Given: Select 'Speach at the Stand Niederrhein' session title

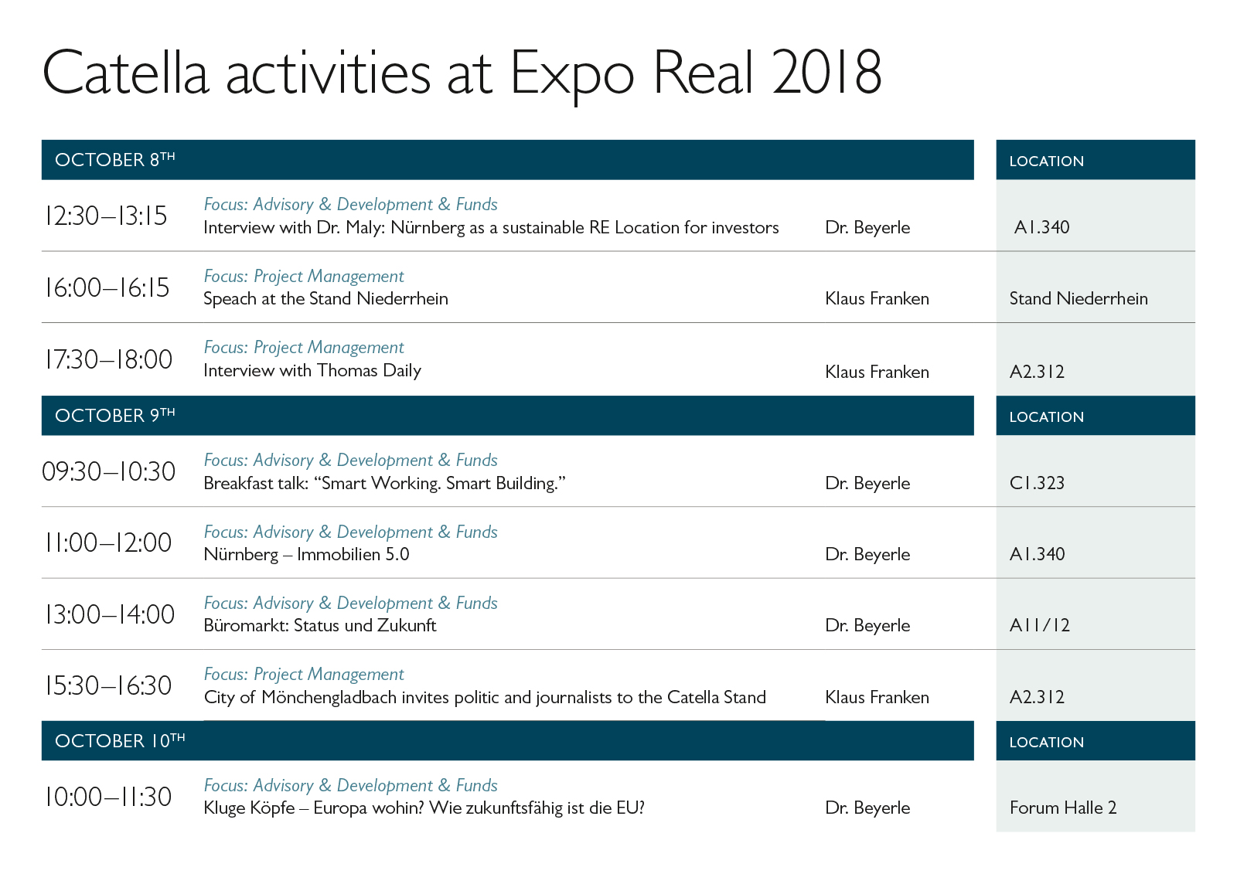Looking at the screenshot, I should coord(325,299).
